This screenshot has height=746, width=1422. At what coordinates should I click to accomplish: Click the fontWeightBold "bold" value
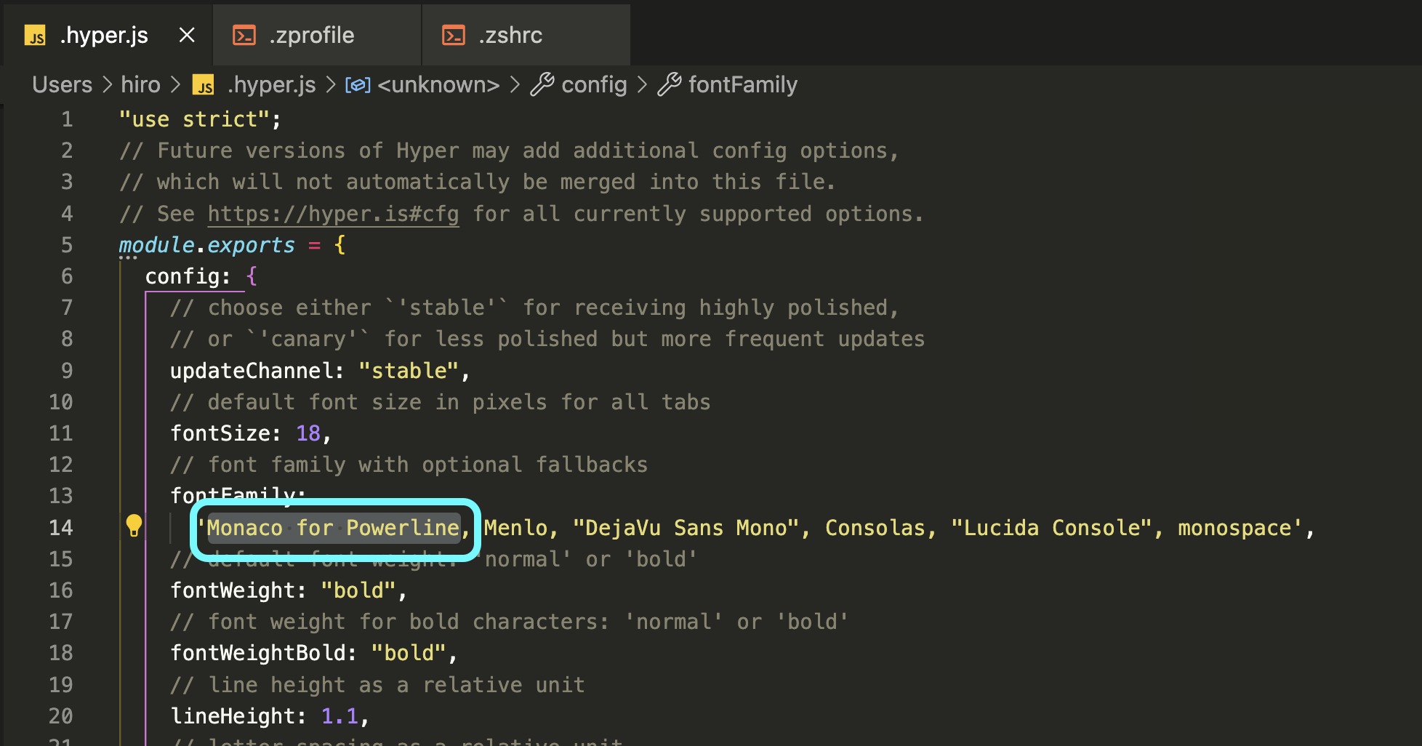pyautogui.click(x=409, y=653)
